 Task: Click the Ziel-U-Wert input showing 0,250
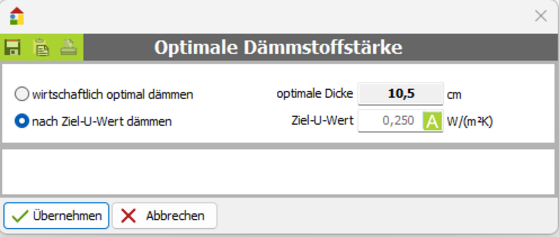pos(390,122)
